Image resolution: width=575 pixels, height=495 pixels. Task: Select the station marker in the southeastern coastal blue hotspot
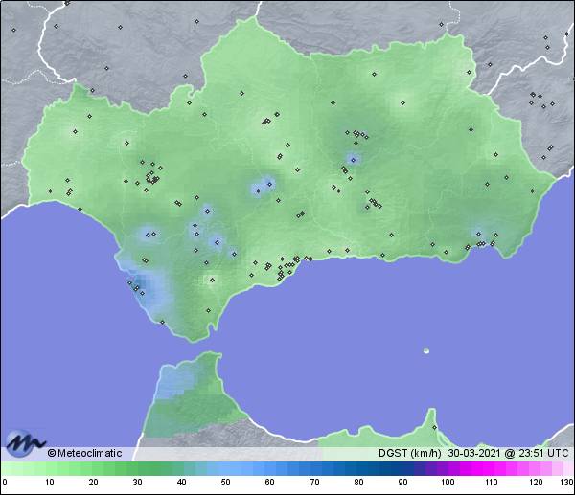[477, 233]
